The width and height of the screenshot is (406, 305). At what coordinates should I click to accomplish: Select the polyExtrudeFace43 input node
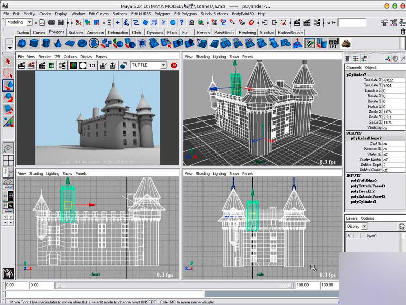tap(367, 186)
